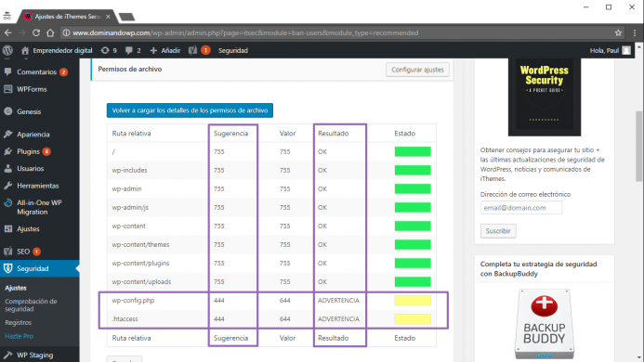Click the page vertical scrollbar
Image resolution: width=644 pixels, height=362 pixels.
tap(638, 146)
